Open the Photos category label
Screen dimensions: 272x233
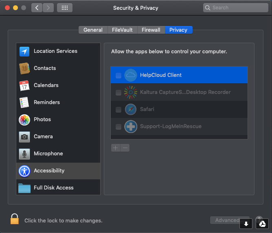coord(42,120)
